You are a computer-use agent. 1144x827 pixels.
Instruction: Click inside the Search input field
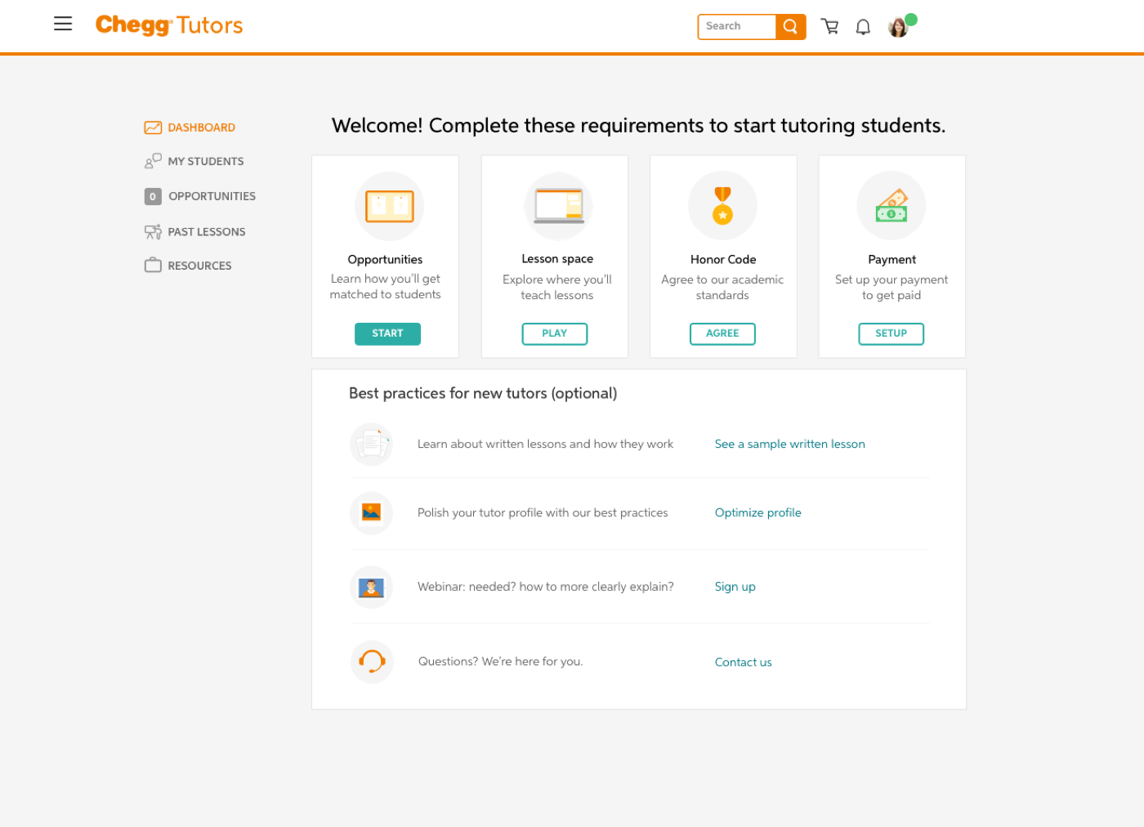coord(737,26)
